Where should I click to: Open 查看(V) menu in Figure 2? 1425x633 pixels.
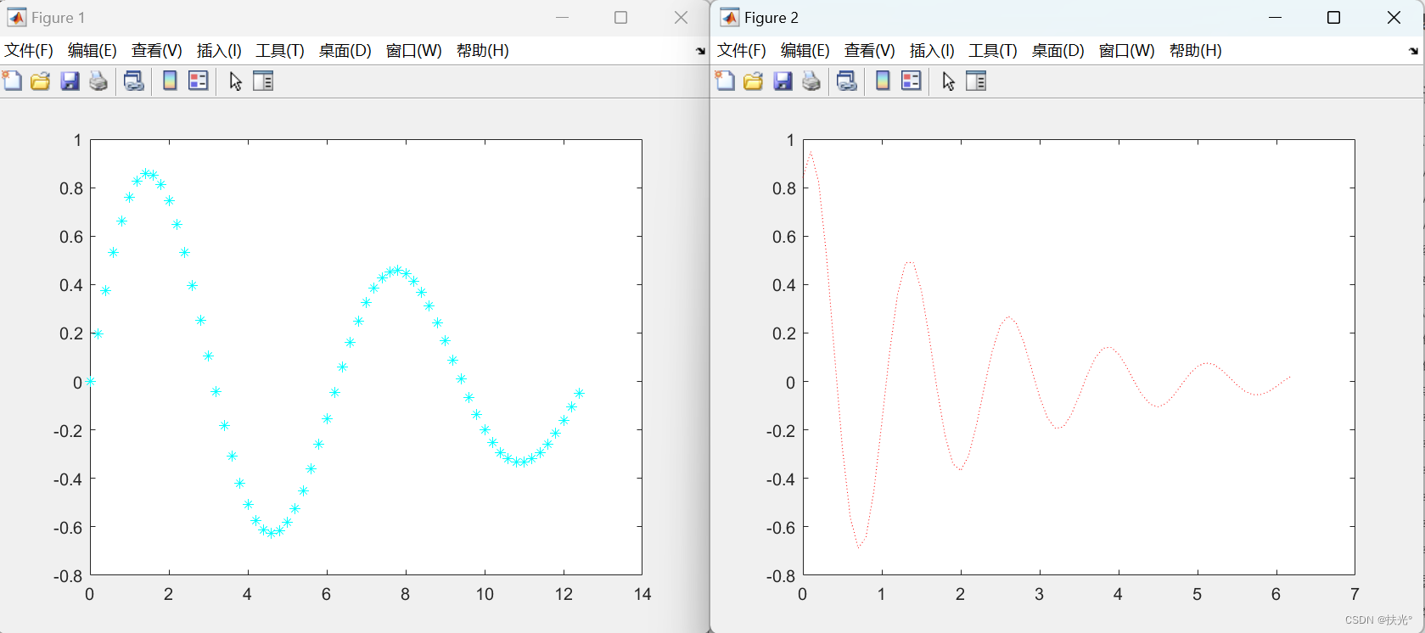[x=870, y=50]
